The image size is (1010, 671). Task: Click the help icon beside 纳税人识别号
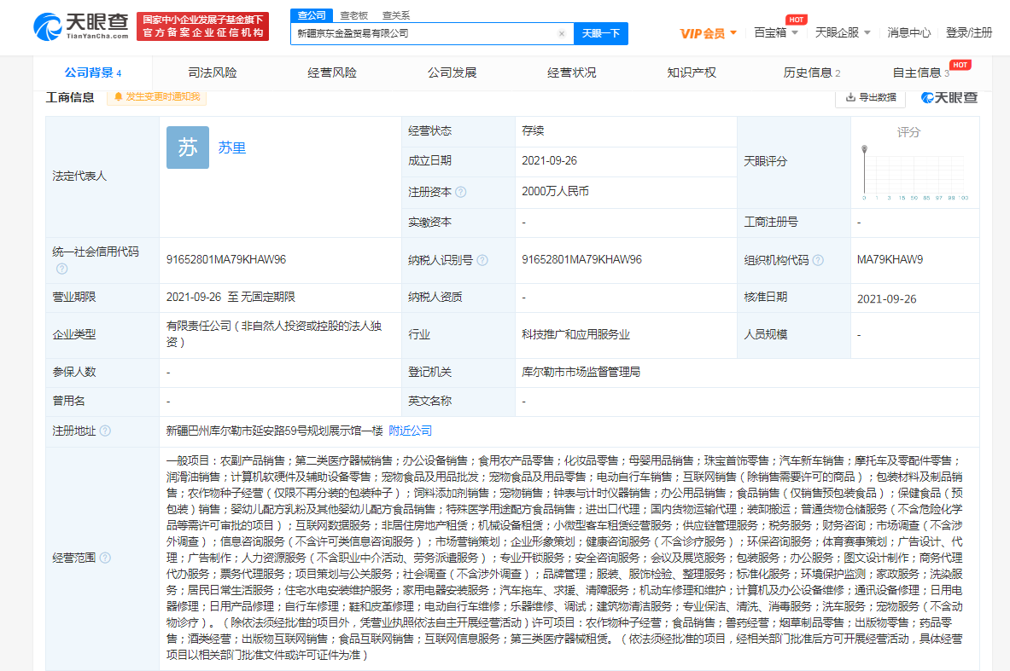[483, 260]
